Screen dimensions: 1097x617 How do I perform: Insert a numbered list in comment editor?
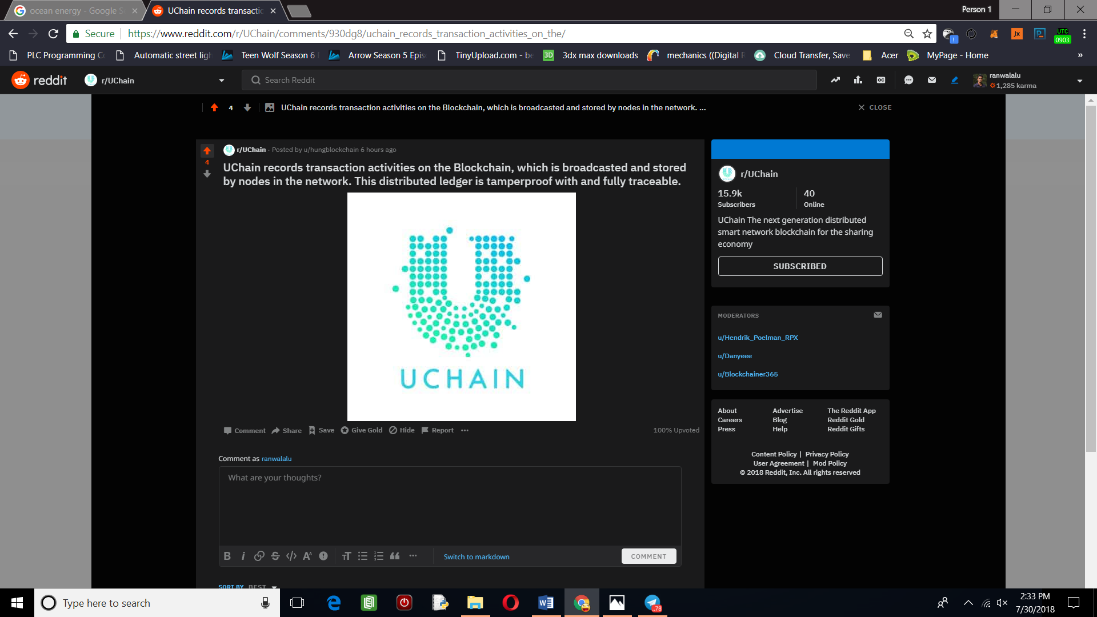(x=378, y=556)
